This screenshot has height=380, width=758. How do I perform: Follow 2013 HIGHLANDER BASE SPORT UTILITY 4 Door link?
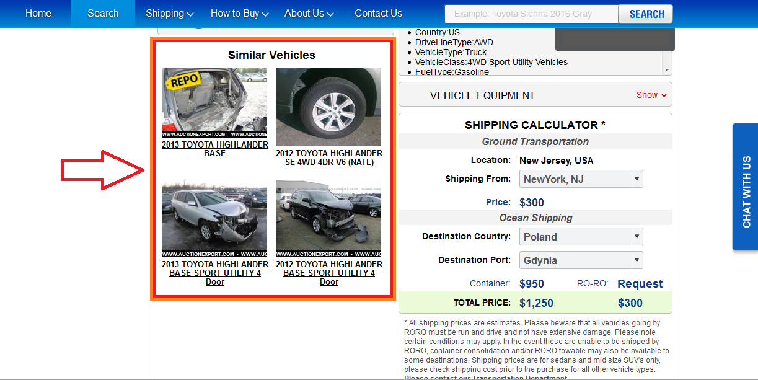[x=215, y=273]
